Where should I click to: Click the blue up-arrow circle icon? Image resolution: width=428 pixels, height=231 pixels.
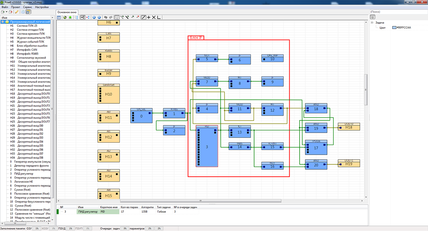click(94, 17)
